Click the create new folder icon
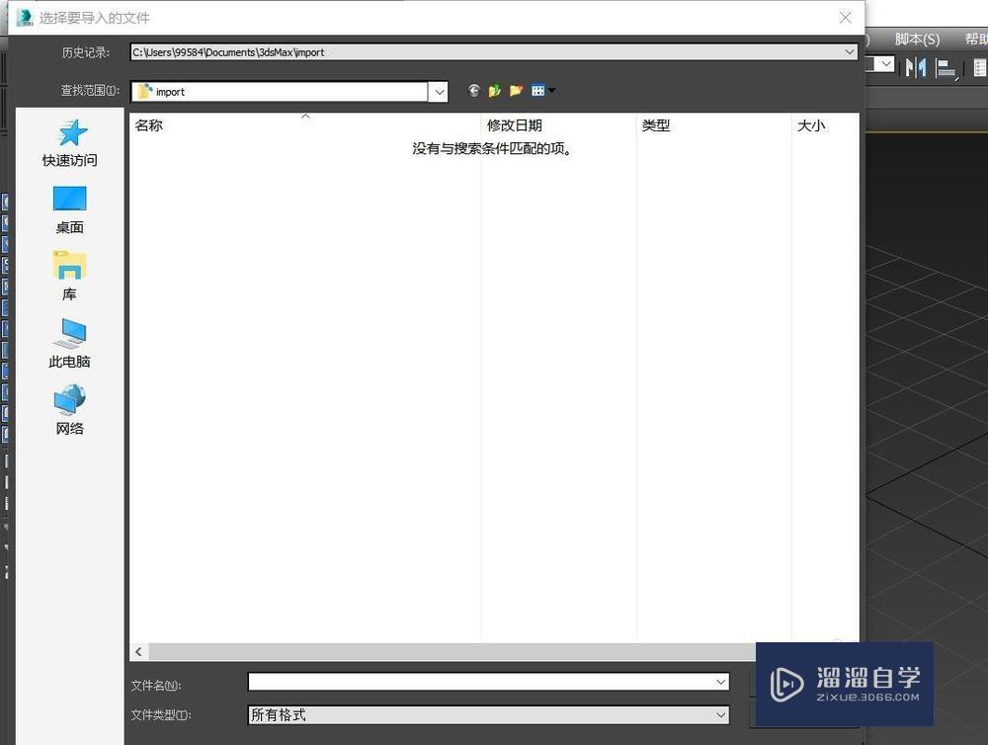The image size is (988, 745). coord(516,90)
